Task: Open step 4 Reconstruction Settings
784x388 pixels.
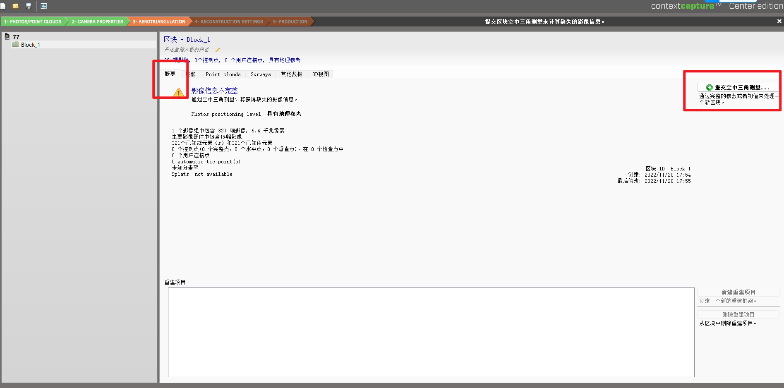Action: [229, 22]
